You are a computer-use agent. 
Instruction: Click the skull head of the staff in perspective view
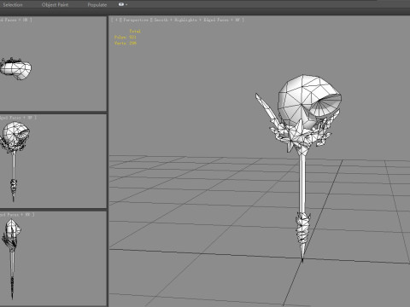tap(309, 100)
